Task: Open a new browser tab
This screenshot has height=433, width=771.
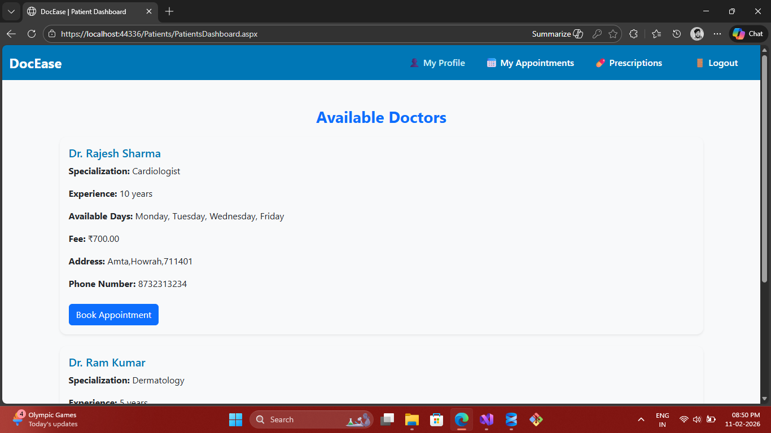Action: click(x=169, y=11)
